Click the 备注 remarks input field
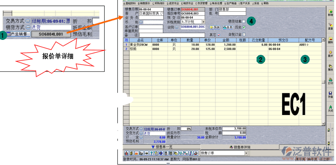This screenshot has height=165, width=336. click(x=172, y=35)
